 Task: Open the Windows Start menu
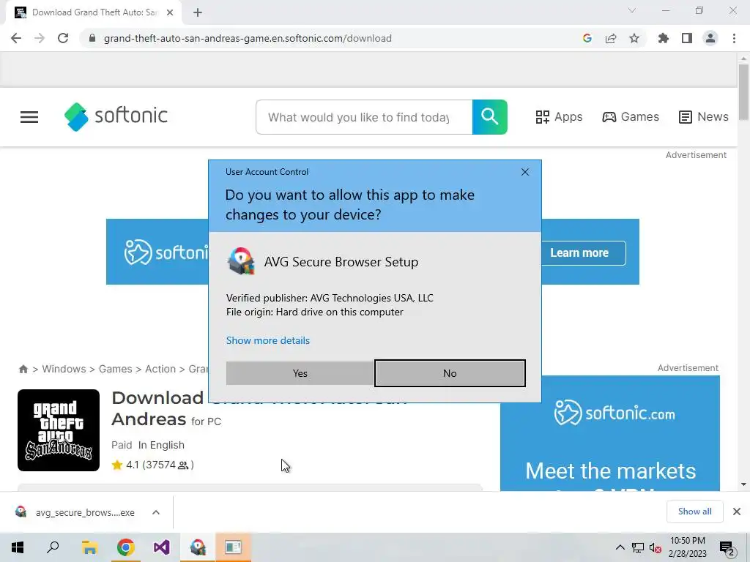coord(18,547)
